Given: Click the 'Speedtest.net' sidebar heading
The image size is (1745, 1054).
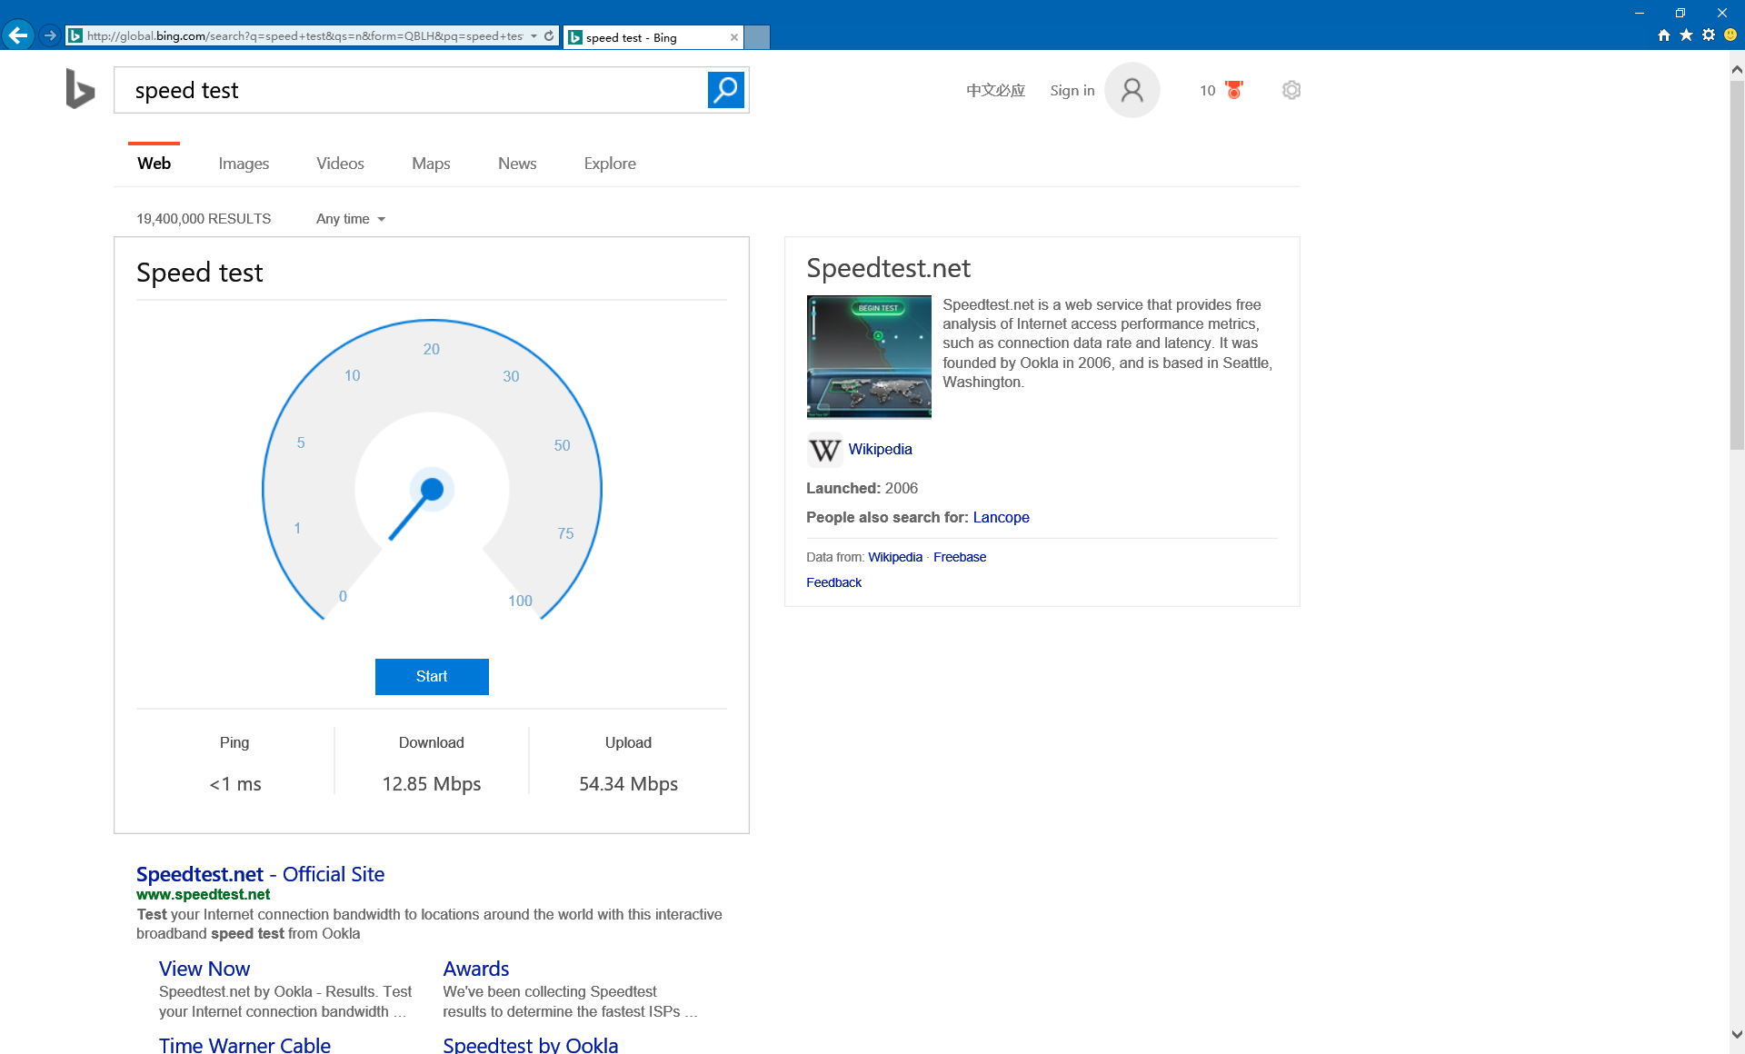Looking at the screenshot, I should 888,268.
